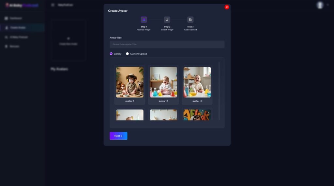Click the Step 1 Upload Image icon

point(144,20)
